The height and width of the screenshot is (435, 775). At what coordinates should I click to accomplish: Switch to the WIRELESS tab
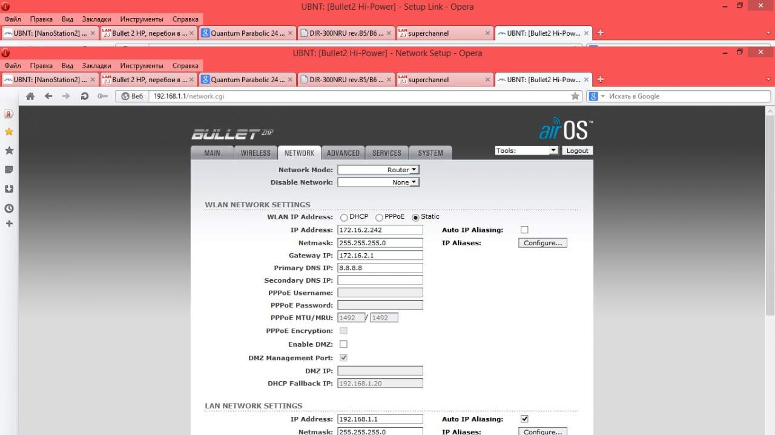click(x=256, y=153)
